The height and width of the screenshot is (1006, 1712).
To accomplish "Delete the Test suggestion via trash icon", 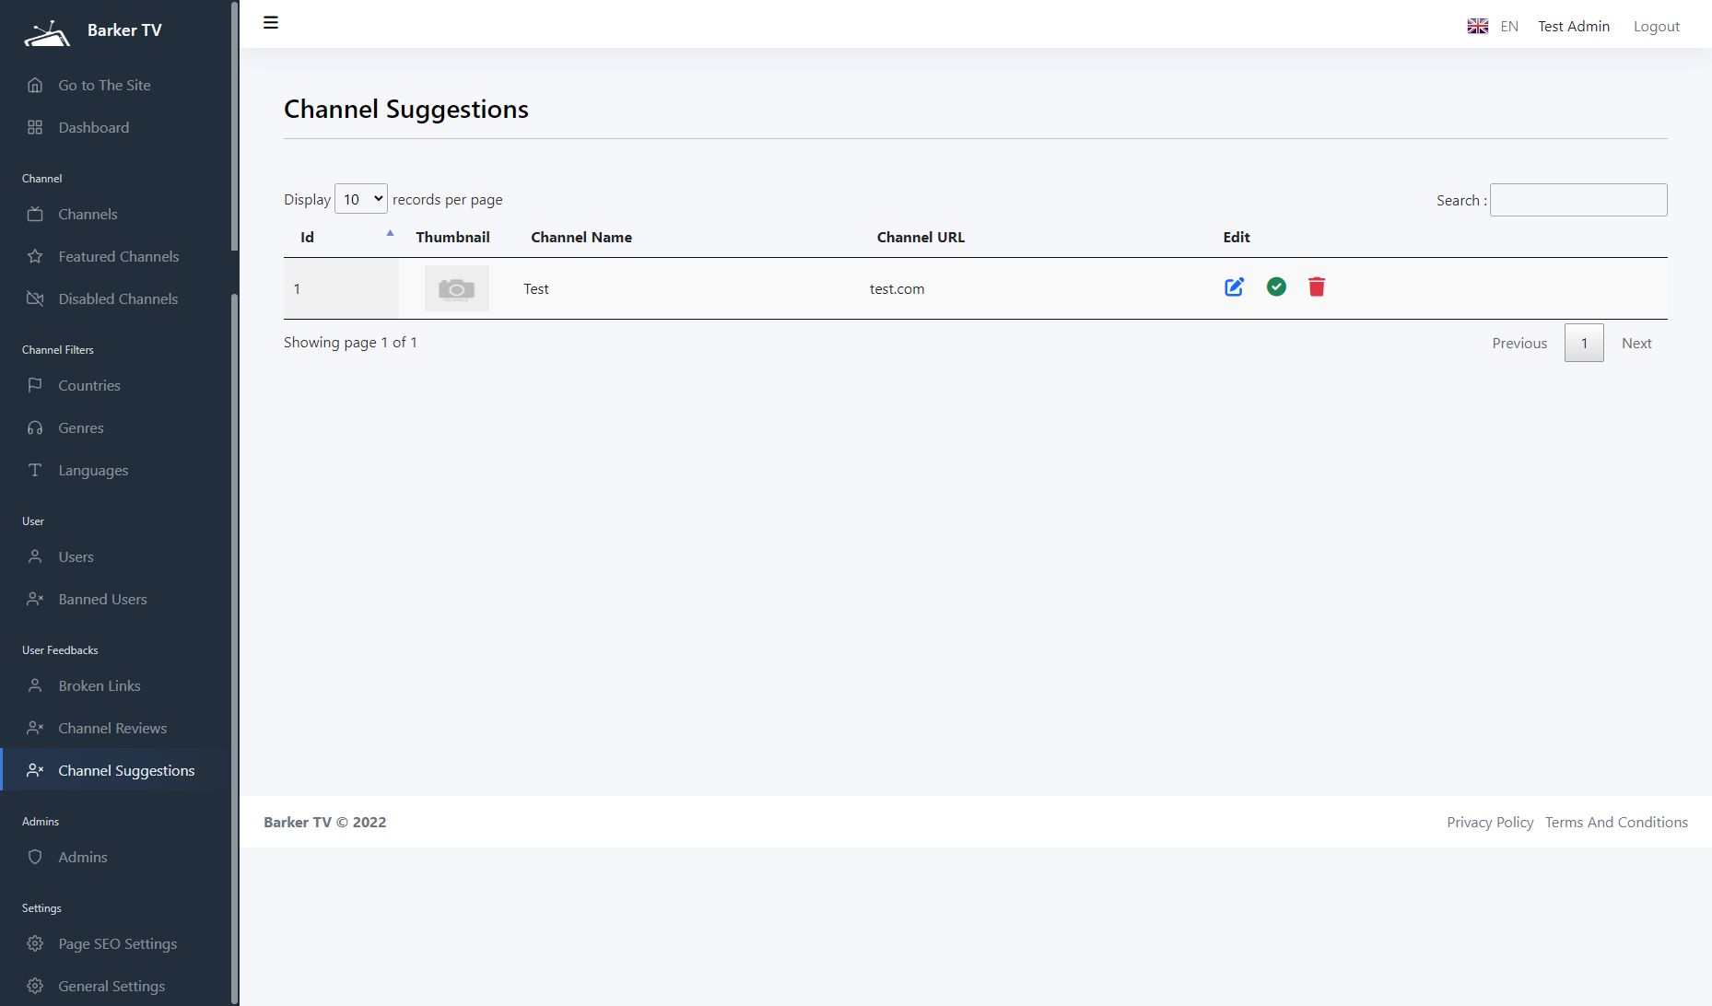I will click(1317, 287).
